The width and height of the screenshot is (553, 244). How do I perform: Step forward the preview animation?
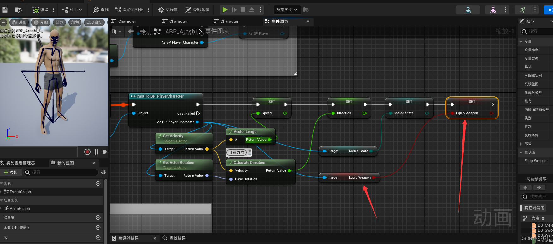pyautogui.click(x=105, y=152)
